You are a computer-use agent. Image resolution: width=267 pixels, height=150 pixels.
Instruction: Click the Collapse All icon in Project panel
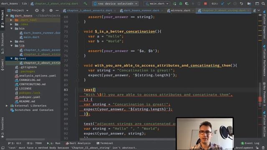pyautogui.click(x=43, y=10)
